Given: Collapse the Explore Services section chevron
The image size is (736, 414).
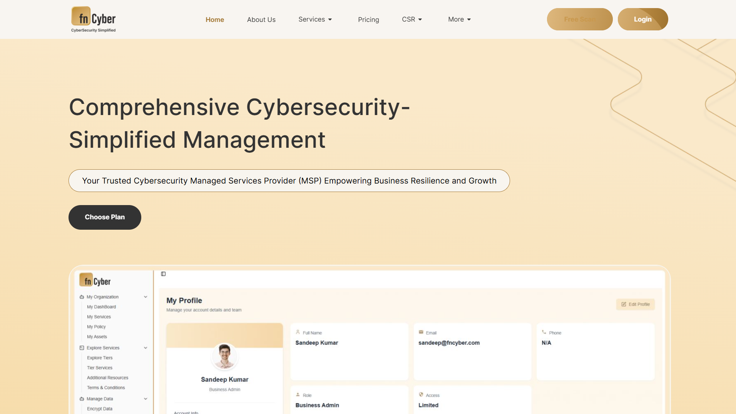Looking at the screenshot, I should tap(146, 348).
